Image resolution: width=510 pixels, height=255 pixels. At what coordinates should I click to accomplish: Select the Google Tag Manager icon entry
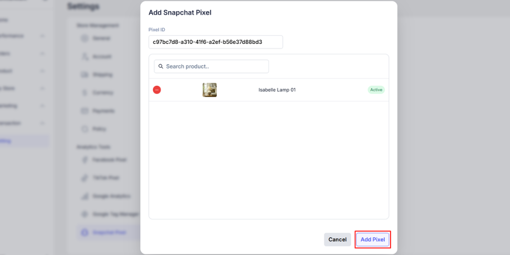tap(85, 214)
